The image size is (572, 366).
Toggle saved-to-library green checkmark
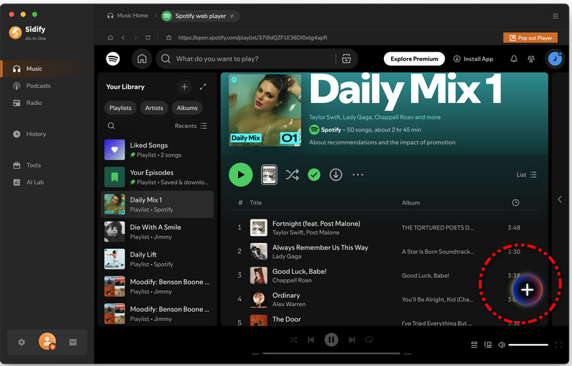314,174
